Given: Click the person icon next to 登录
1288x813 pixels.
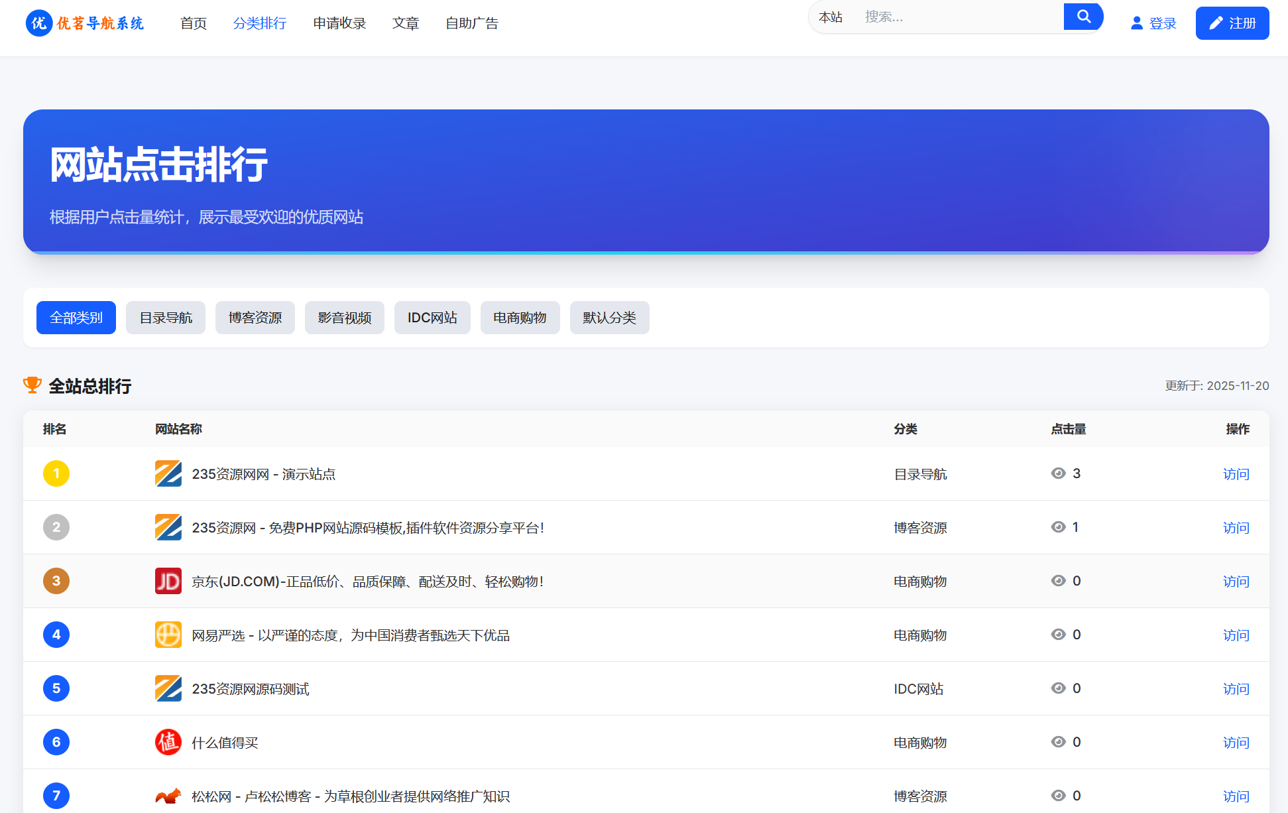Looking at the screenshot, I should [1136, 23].
